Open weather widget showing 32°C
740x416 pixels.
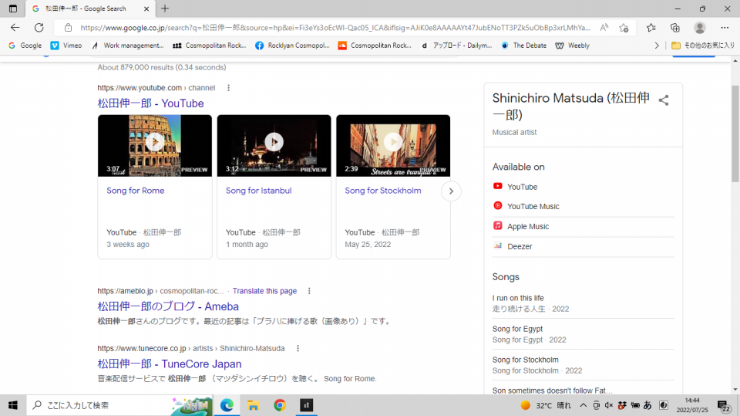pos(546,405)
